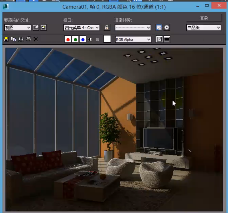
Task: Open the 产品级 render mode dropdown
Action: (x=204, y=28)
